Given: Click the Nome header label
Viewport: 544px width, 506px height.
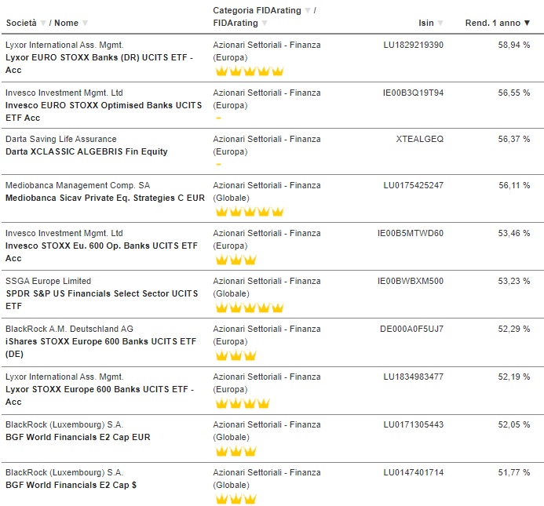Looking at the screenshot, I should [66, 24].
